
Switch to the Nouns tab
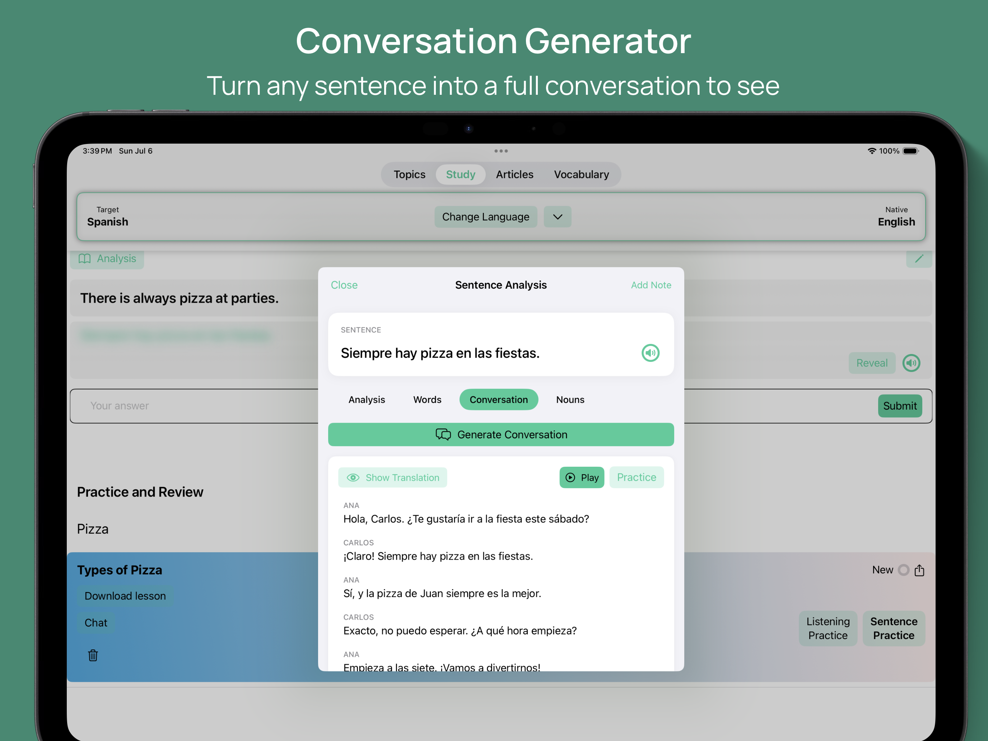coord(570,399)
